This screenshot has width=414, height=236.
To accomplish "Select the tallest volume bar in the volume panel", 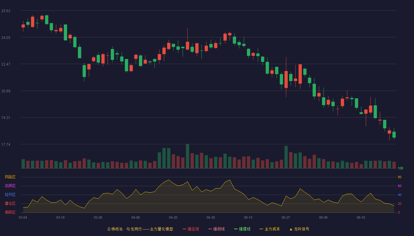I will click(187, 156).
